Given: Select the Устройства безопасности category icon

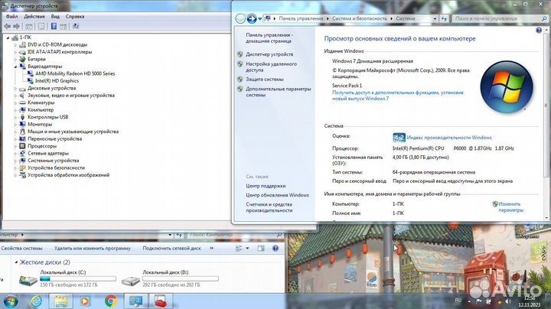Looking at the screenshot, I should point(22,168).
